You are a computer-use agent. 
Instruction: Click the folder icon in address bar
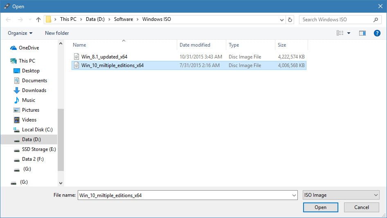[x=49, y=19]
